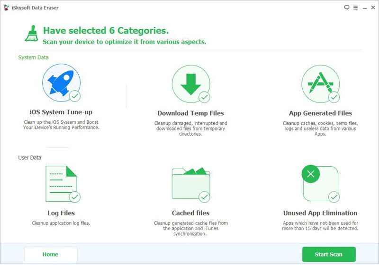379x265 pixels.
Task: Click the Unused App Elimination icon
Action: 321,183
